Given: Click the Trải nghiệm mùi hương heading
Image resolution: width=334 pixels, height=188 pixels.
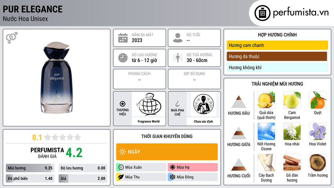Looking at the screenshot, I should [x=277, y=84].
